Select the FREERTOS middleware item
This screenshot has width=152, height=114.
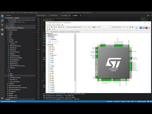[54, 40]
